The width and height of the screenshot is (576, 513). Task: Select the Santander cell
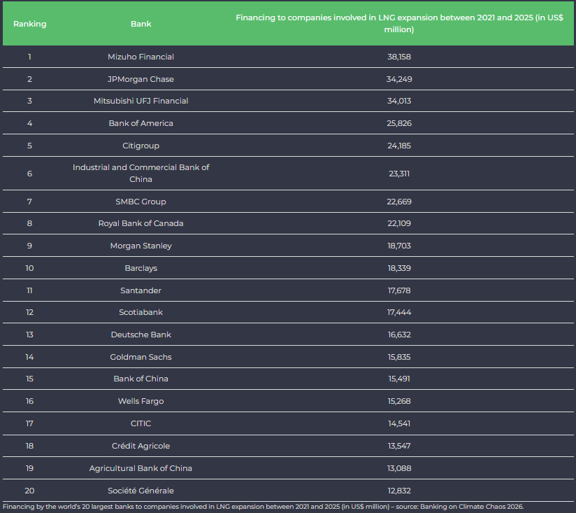click(x=141, y=290)
